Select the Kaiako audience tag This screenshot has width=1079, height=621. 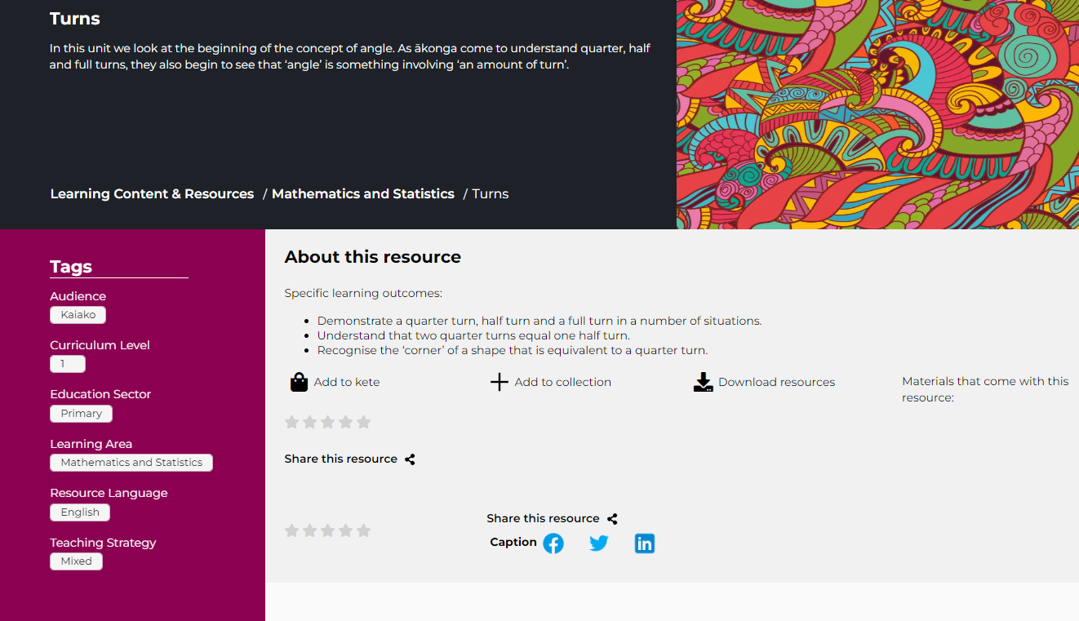(78, 315)
